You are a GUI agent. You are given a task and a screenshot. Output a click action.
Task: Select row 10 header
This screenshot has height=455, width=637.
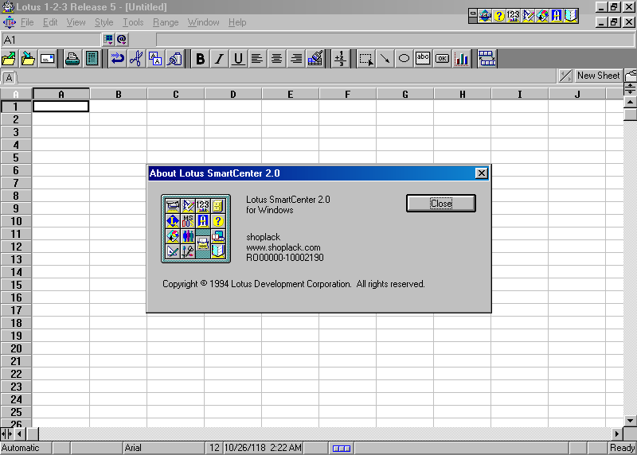click(16, 221)
